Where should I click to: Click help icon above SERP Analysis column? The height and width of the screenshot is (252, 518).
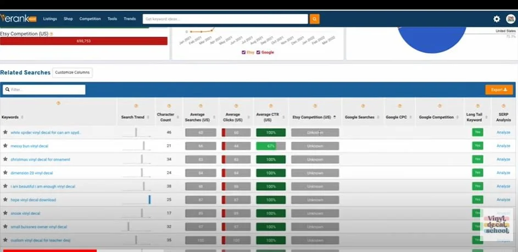pos(504,106)
